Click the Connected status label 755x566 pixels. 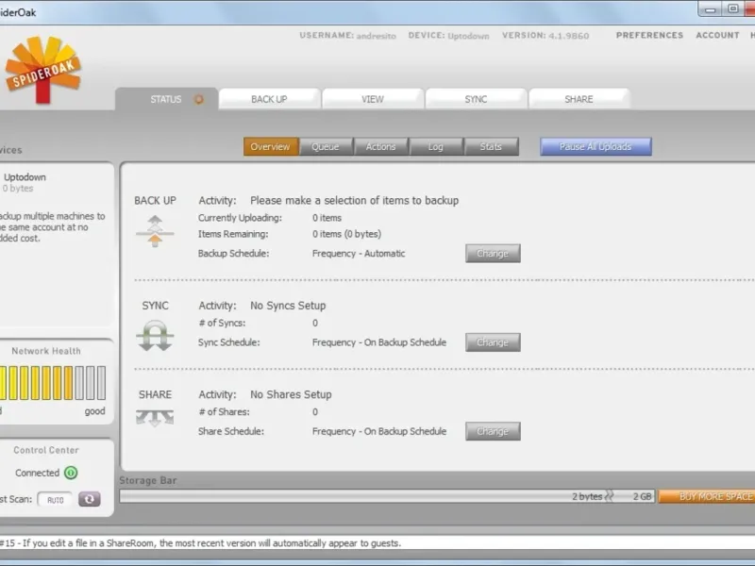tap(37, 474)
